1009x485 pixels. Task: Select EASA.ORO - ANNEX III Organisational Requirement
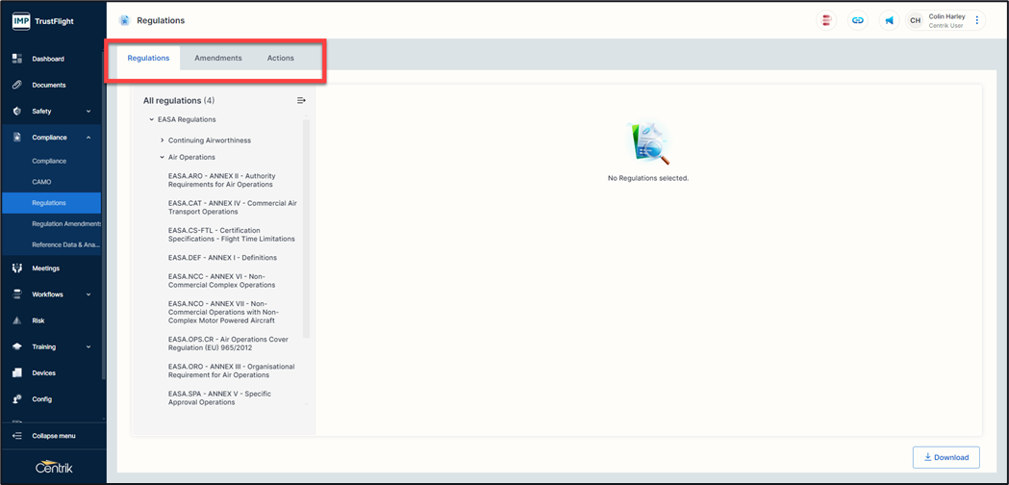(x=231, y=370)
